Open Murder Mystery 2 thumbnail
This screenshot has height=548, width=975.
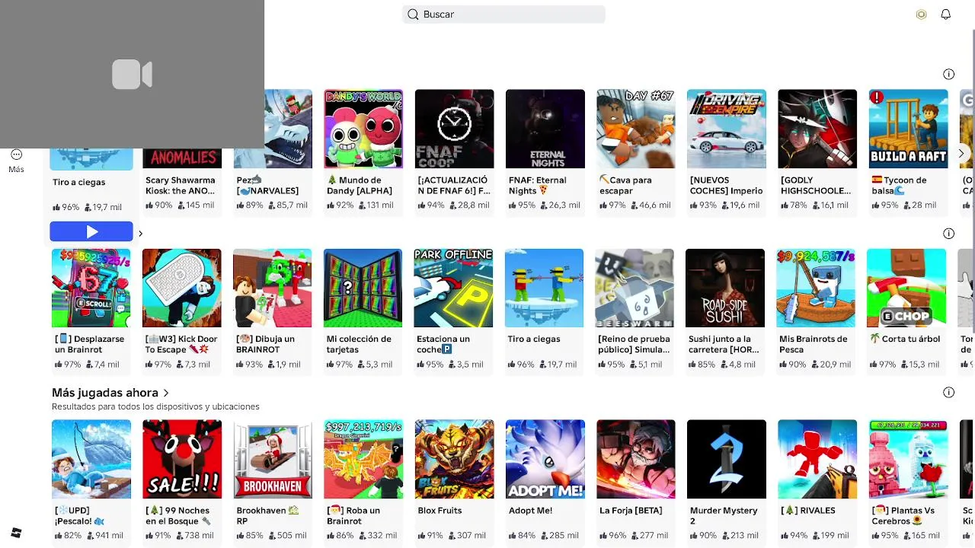click(x=727, y=459)
